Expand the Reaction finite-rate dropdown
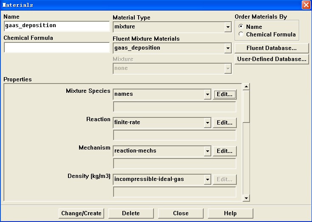This screenshot has width=312, height=222. tap(207, 123)
